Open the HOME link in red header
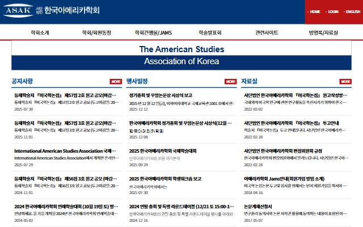The image size is (363, 227). point(315,11)
